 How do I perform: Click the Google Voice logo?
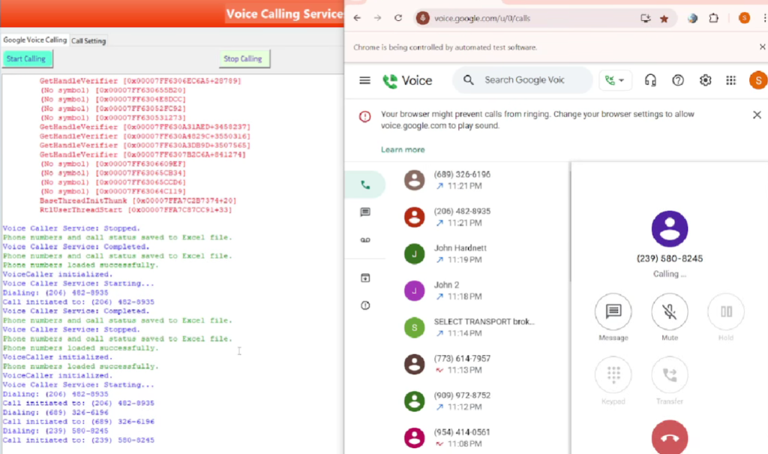coord(407,80)
